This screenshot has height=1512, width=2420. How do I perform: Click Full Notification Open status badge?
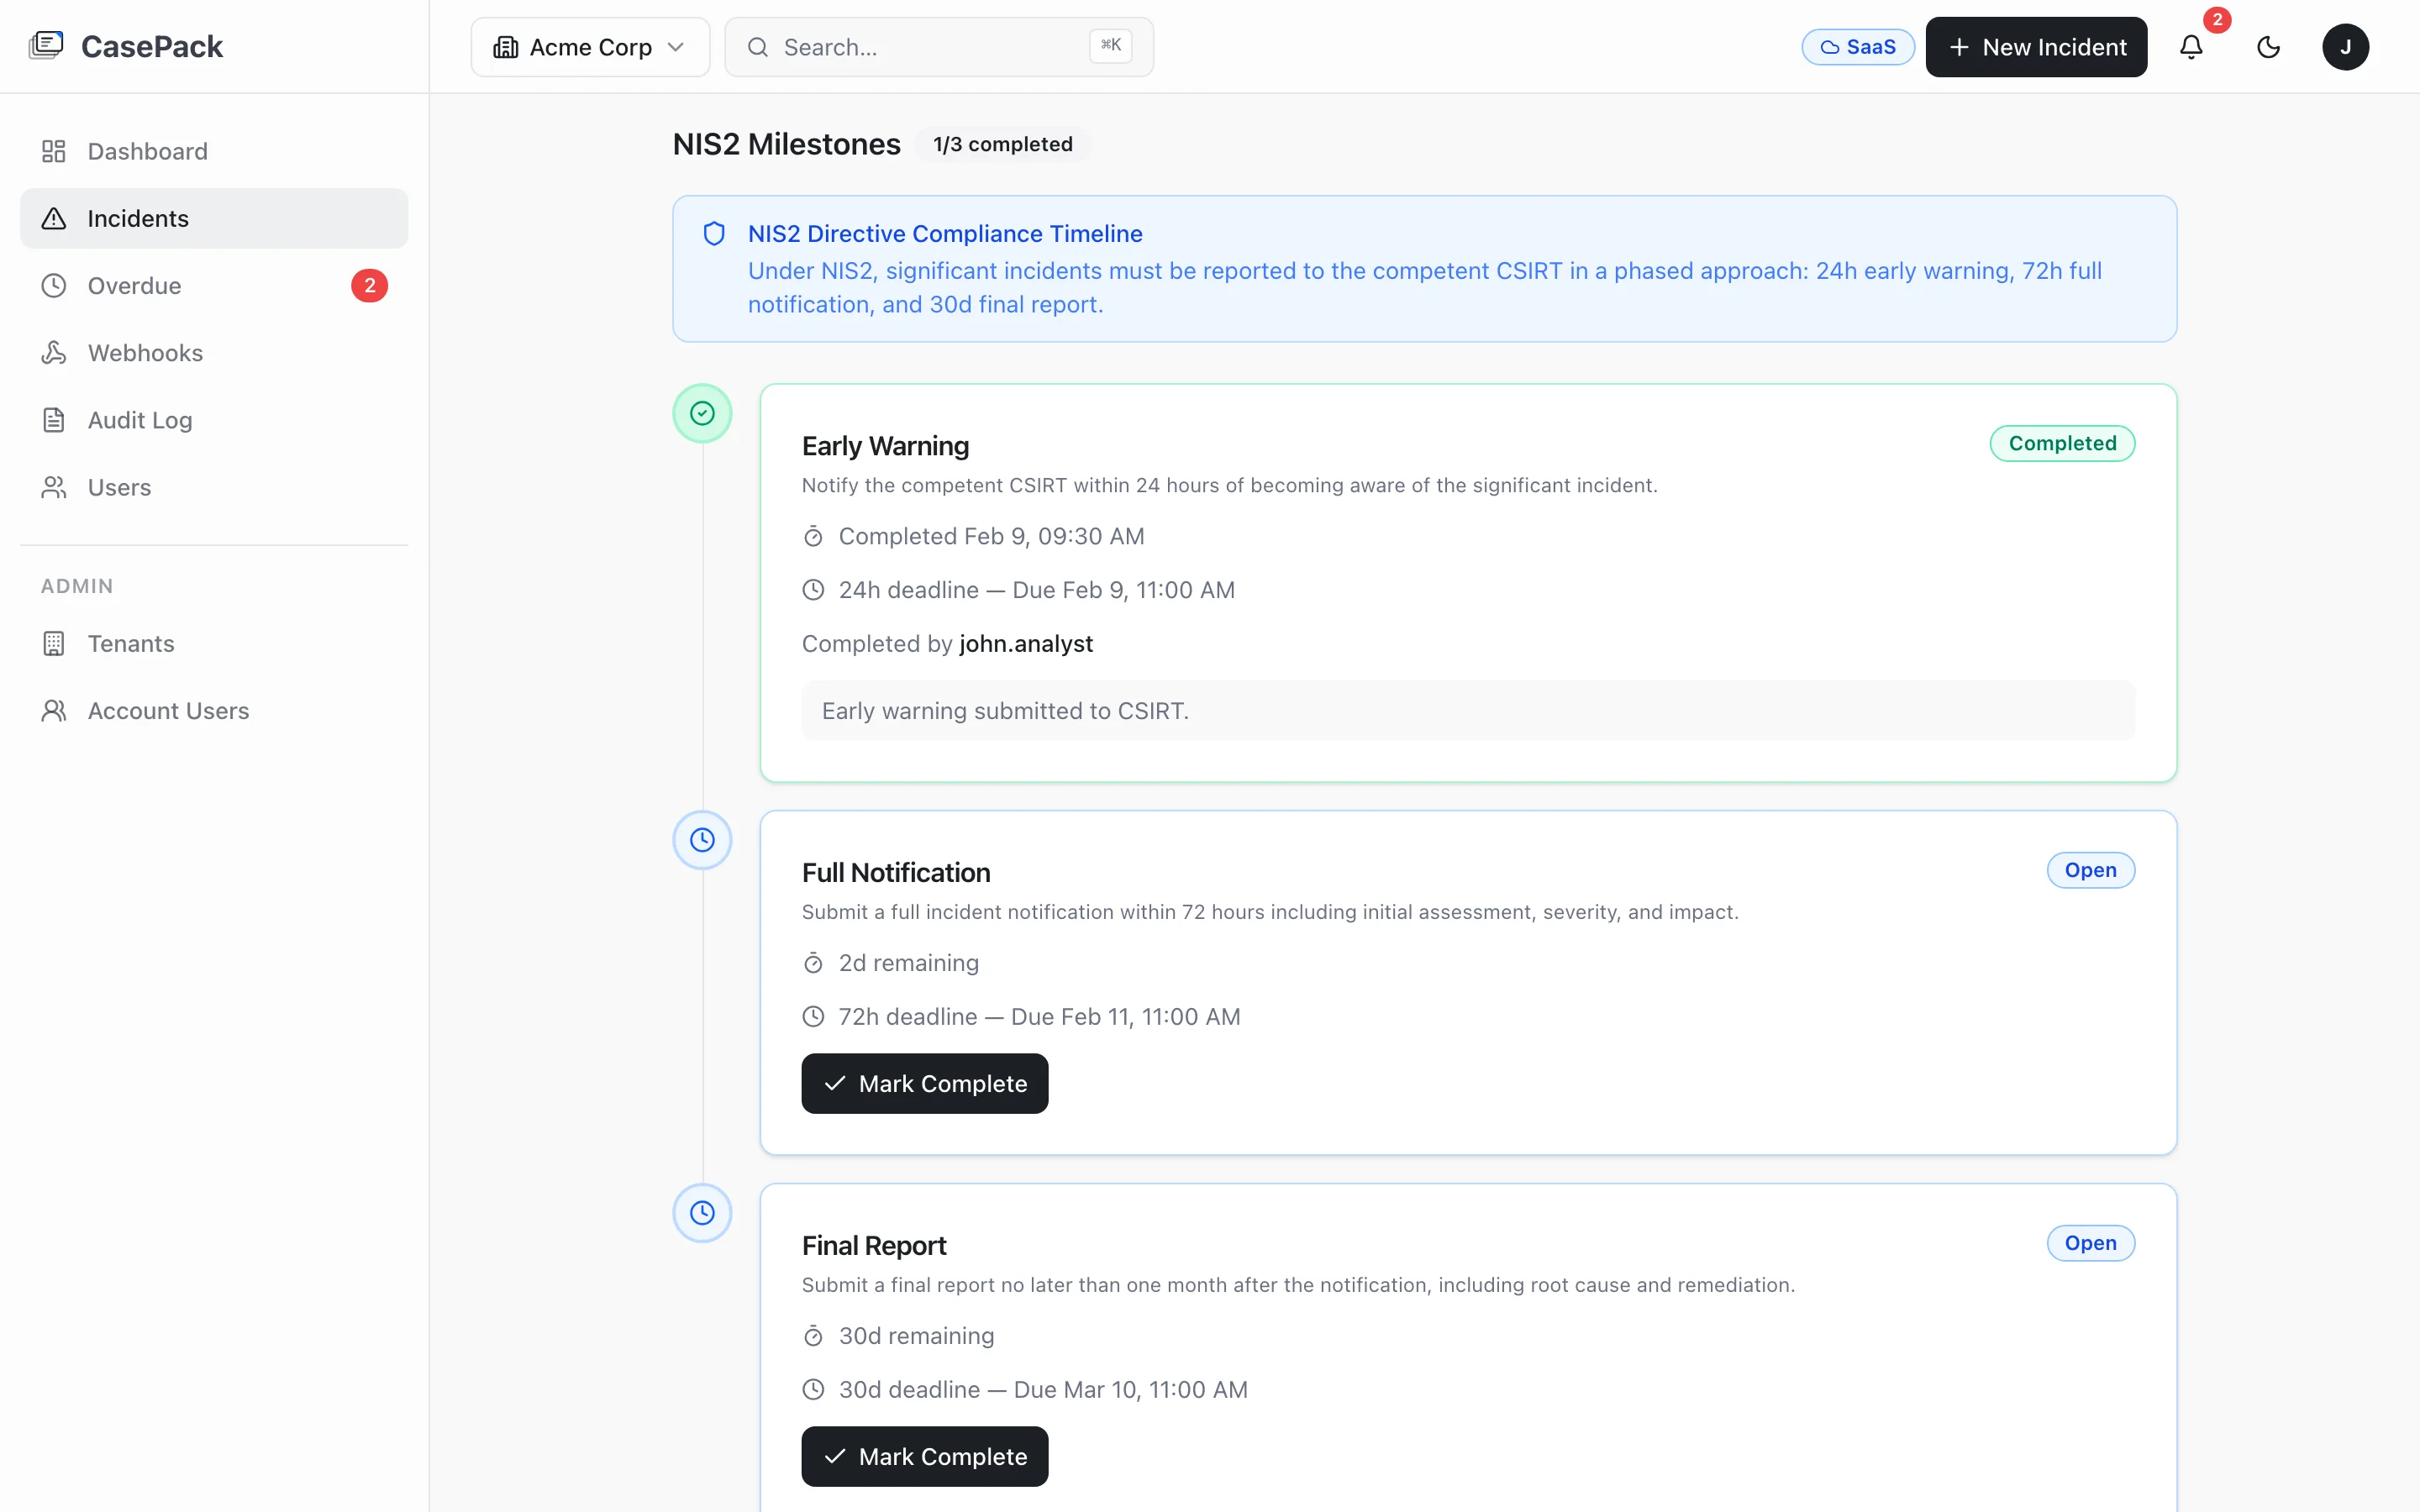pyautogui.click(x=2090, y=870)
